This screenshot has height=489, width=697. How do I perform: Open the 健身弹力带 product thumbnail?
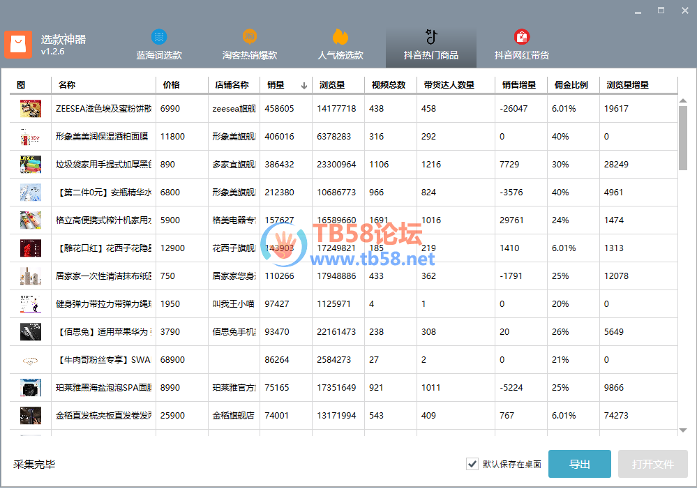31,304
